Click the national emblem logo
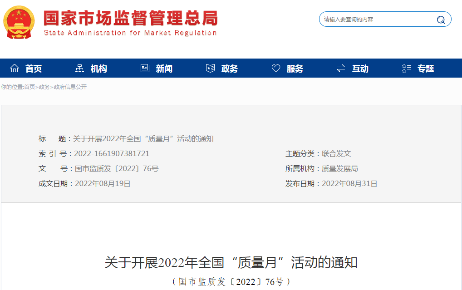 [19, 22]
